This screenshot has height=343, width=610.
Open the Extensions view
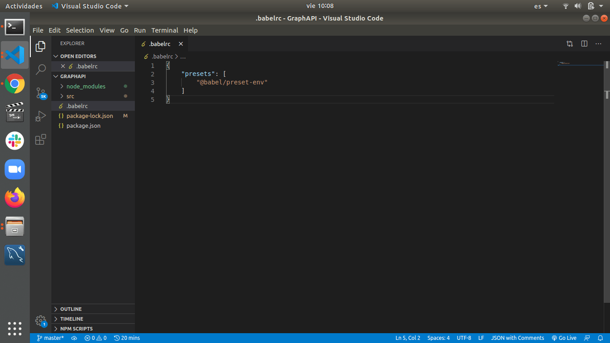pos(41,139)
